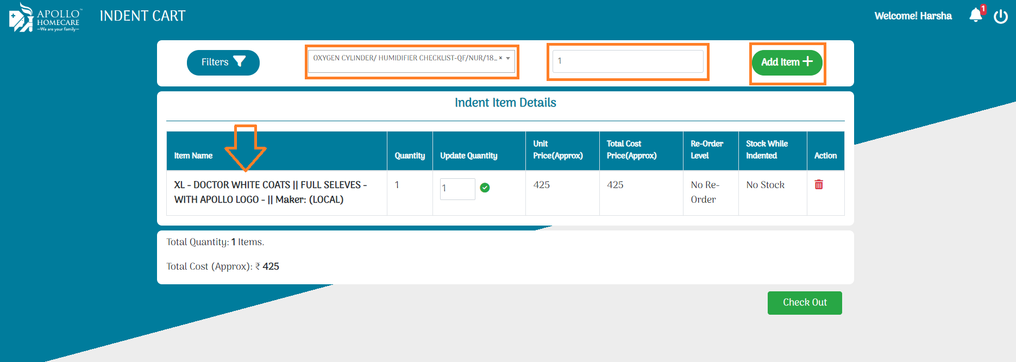
Task: Click the selected OXYGEN CYLINDER item text
Action: 404,58
